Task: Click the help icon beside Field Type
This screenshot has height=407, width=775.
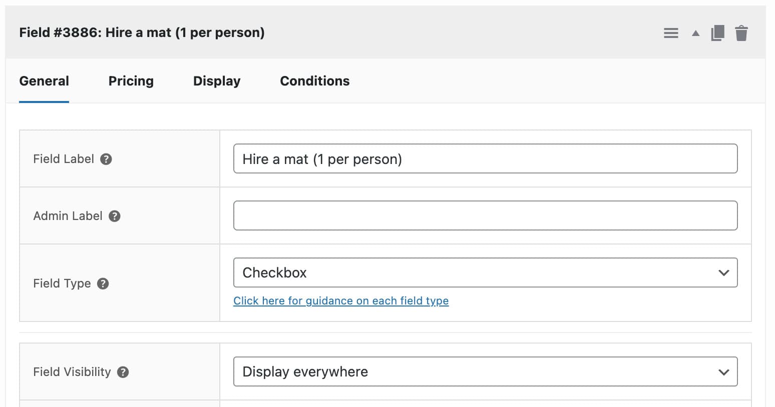Action: [103, 283]
